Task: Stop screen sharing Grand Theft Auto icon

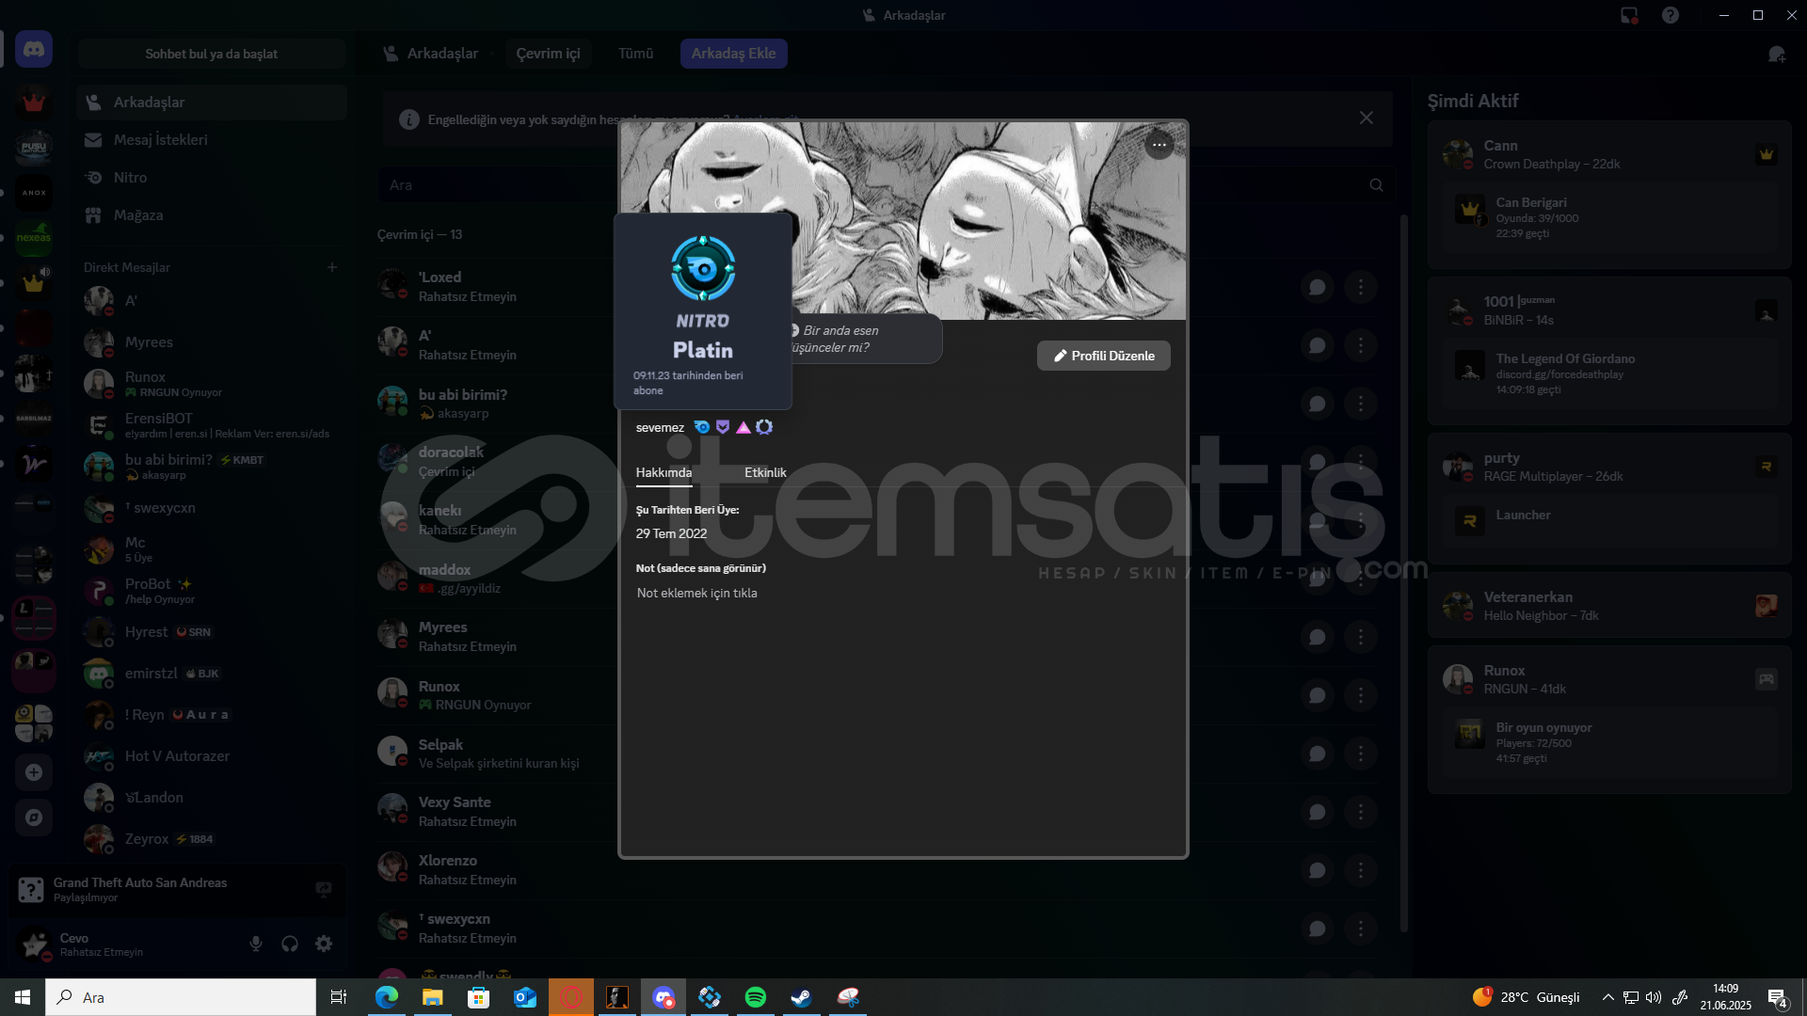Action: click(x=324, y=889)
